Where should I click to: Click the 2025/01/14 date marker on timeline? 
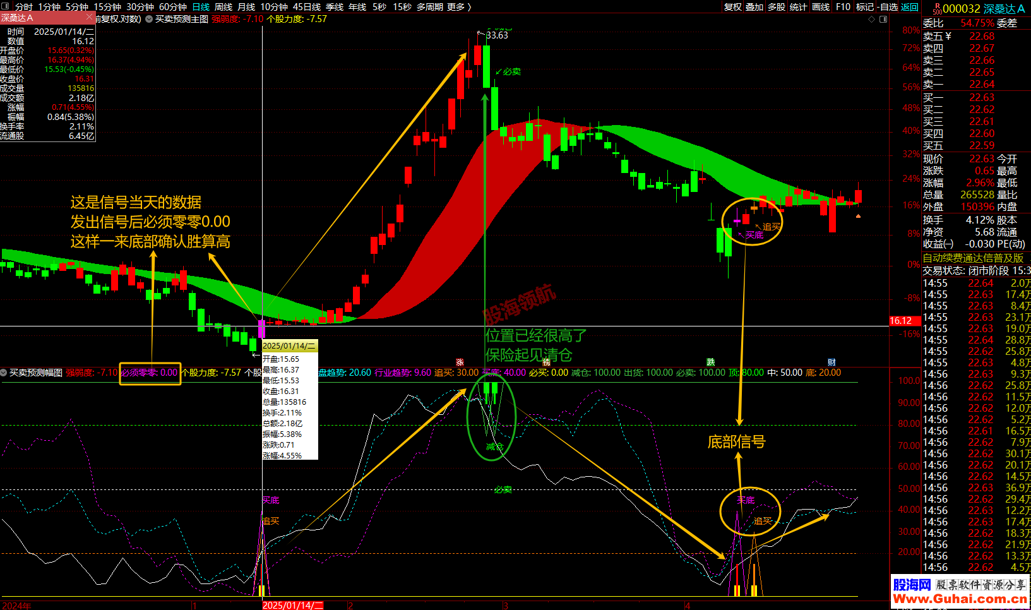pos(292,605)
